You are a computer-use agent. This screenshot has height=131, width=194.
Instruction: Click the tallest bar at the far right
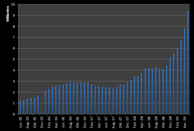pos(188,63)
